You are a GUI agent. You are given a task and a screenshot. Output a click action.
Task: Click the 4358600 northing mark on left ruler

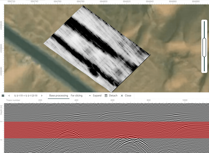(2, 49)
